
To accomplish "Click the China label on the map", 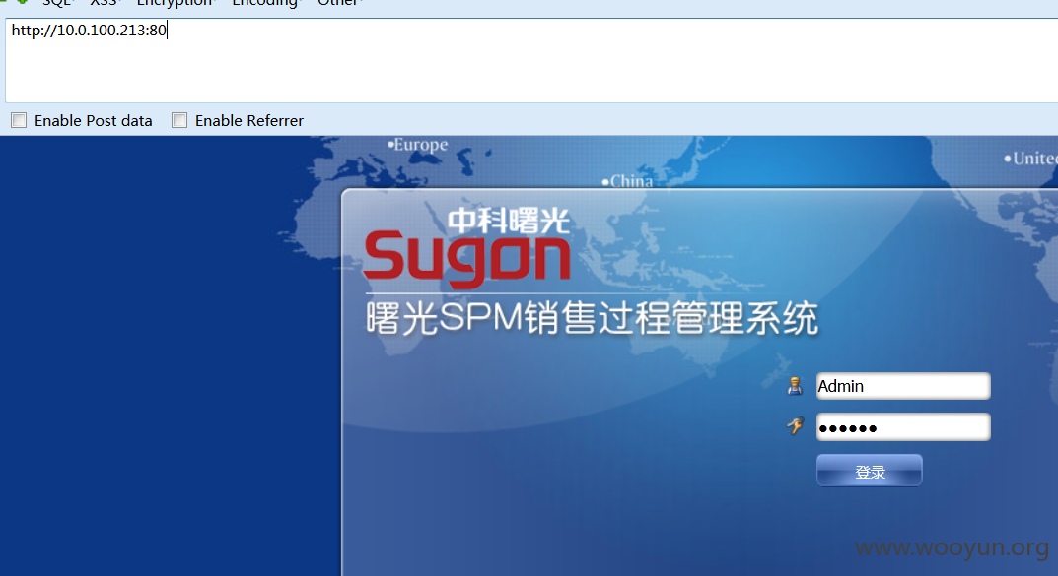I will point(627,181).
